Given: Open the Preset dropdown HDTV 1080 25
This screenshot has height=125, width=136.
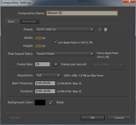Looking at the screenshot, I should click(64, 29).
